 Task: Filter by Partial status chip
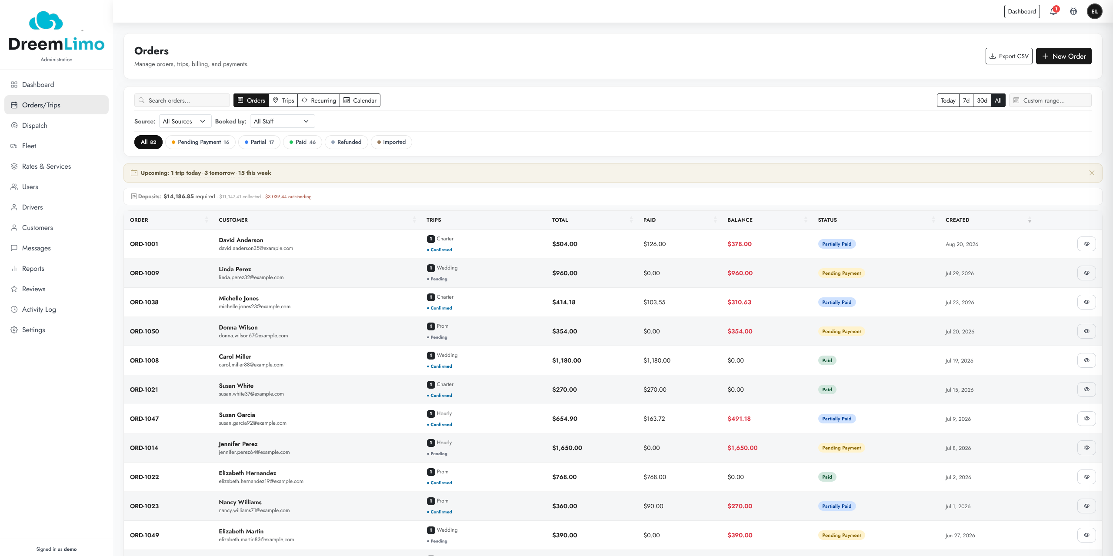pos(259,142)
